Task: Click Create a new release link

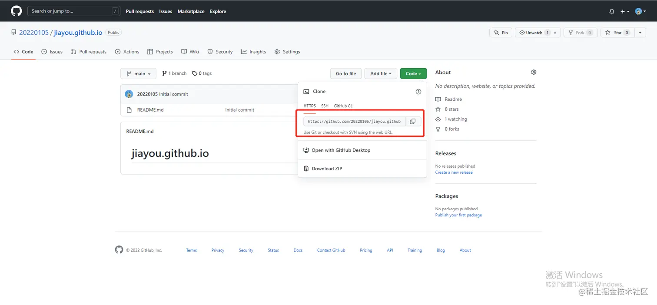Action: 454,172
